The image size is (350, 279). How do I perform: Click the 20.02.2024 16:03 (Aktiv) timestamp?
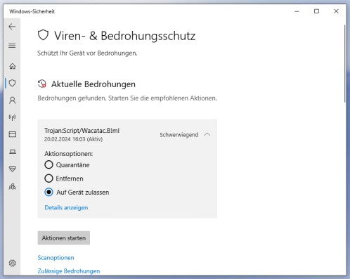coord(73,139)
